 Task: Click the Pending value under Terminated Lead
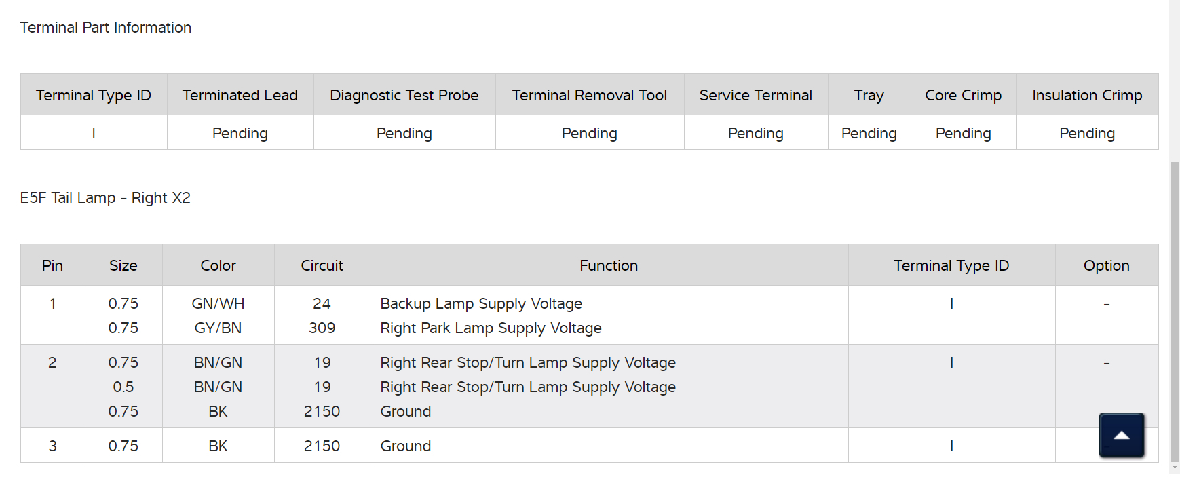tap(240, 134)
